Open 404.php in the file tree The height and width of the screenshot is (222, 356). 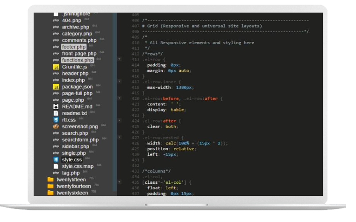71,21
